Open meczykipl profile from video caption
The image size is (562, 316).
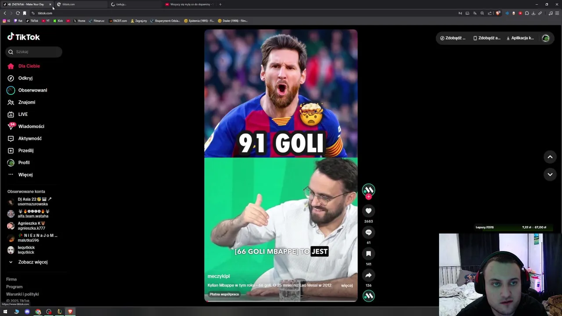[x=219, y=276]
